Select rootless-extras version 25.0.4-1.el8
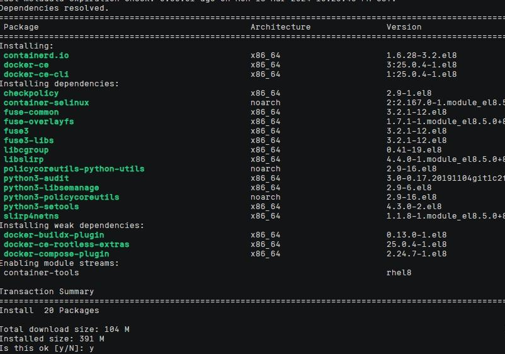The image size is (505, 354). click(416, 244)
